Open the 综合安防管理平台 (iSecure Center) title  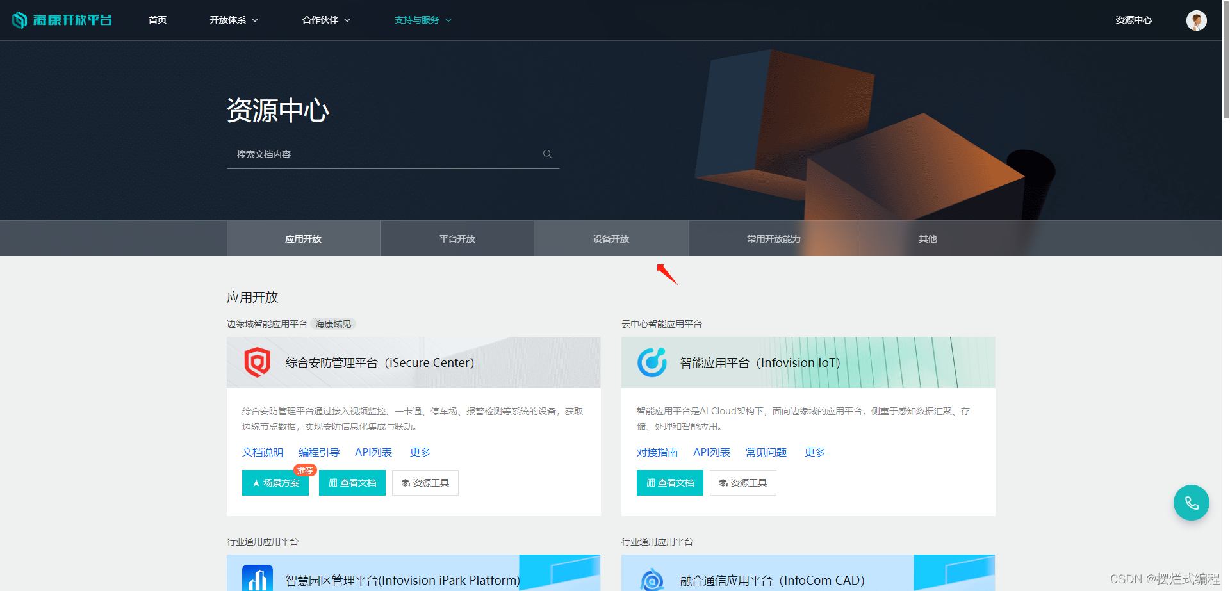(380, 362)
